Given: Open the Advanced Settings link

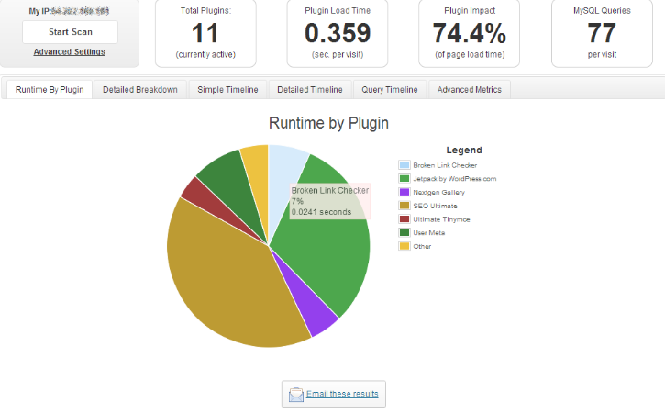Looking at the screenshot, I should point(70,51).
